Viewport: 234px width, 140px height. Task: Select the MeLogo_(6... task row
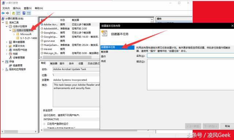point(70,53)
